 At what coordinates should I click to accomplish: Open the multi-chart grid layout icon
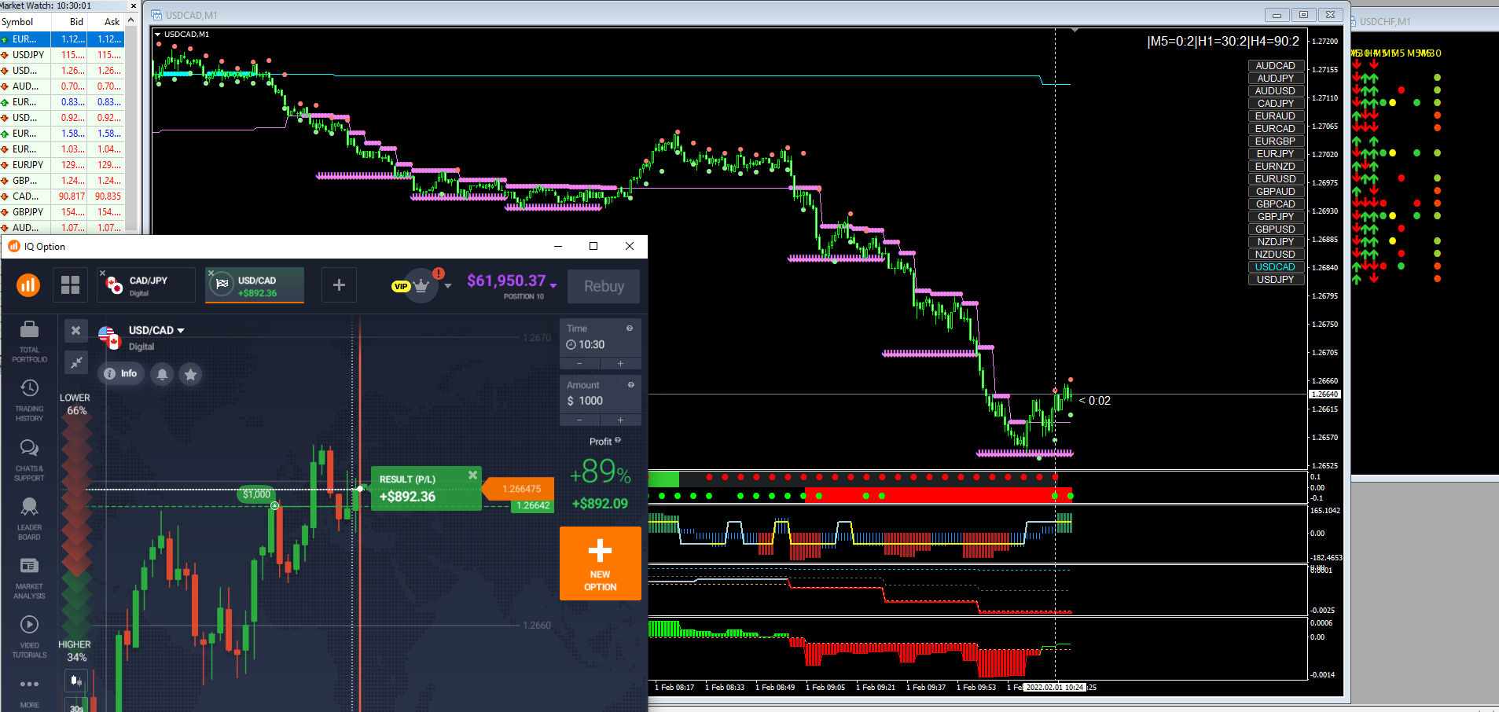coord(71,284)
